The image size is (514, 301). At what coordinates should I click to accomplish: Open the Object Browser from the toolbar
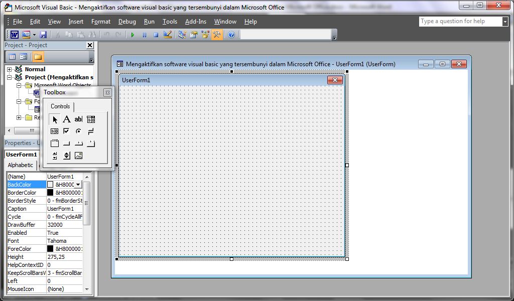(x=204, y=34)
